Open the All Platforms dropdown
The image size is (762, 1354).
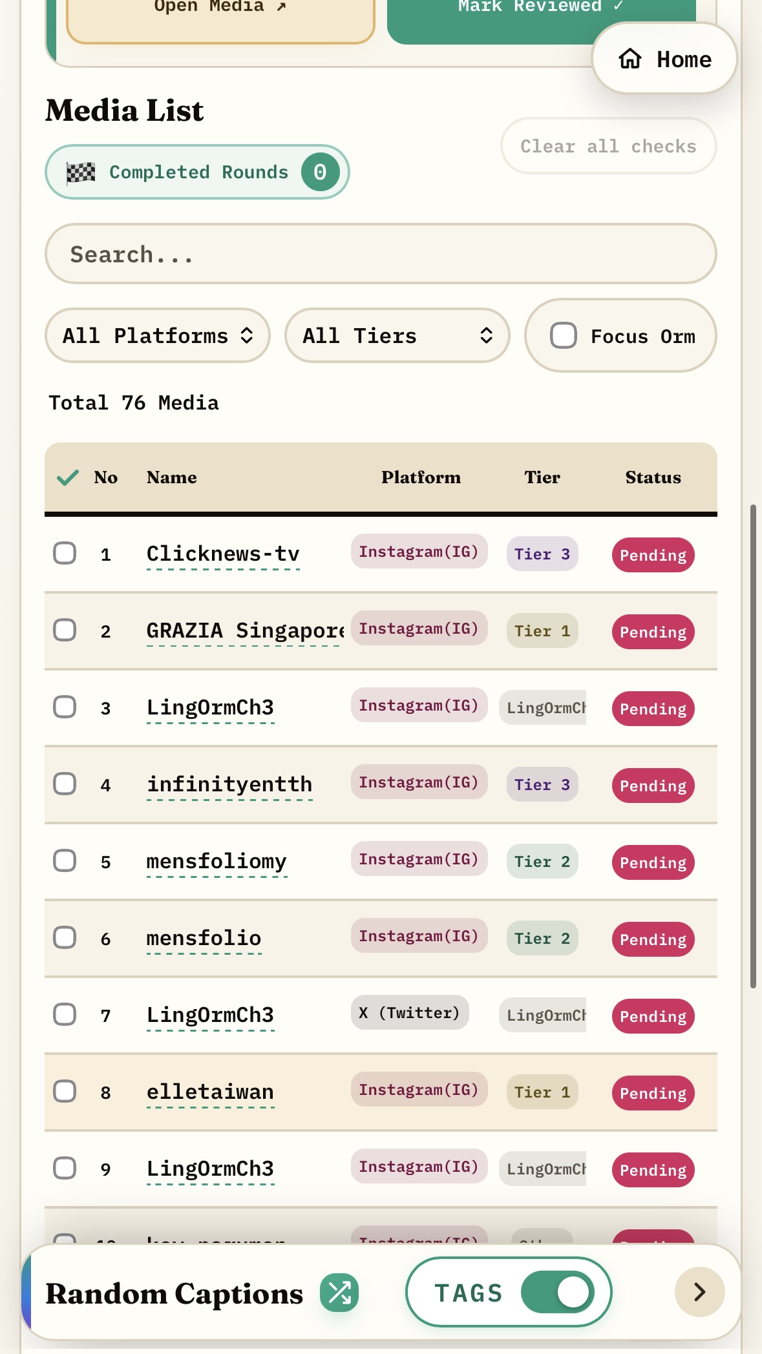[x=158, y=335]
